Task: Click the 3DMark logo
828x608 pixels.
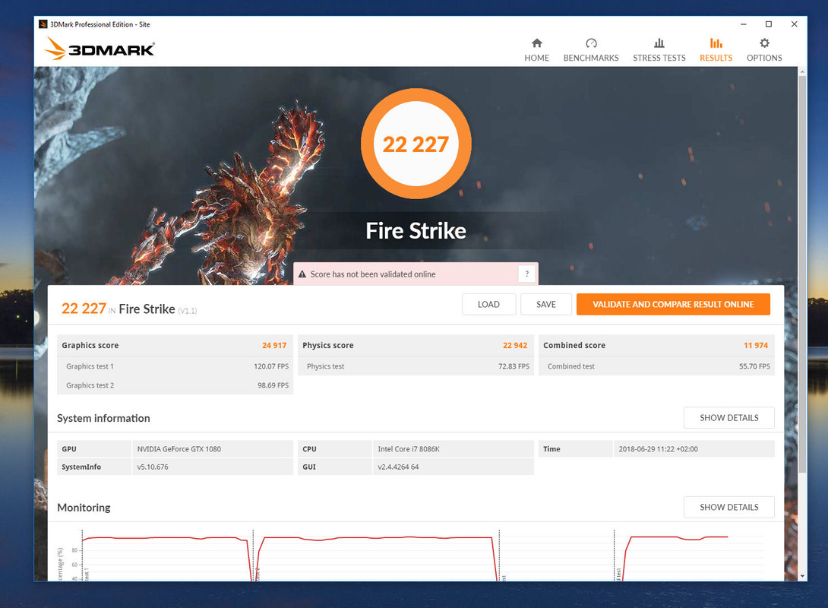Action: tap(100, 49)
